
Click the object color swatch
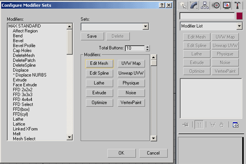click(x=239, y=16)
